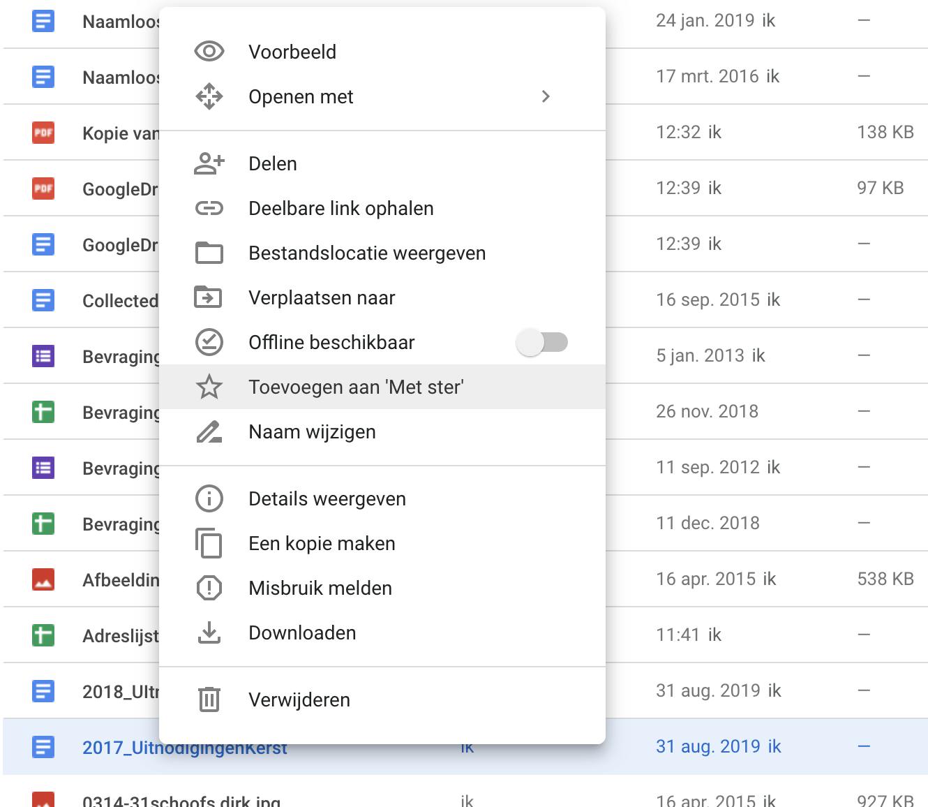Choose Verplaatsen naar from the context menu

pos(322,298)
